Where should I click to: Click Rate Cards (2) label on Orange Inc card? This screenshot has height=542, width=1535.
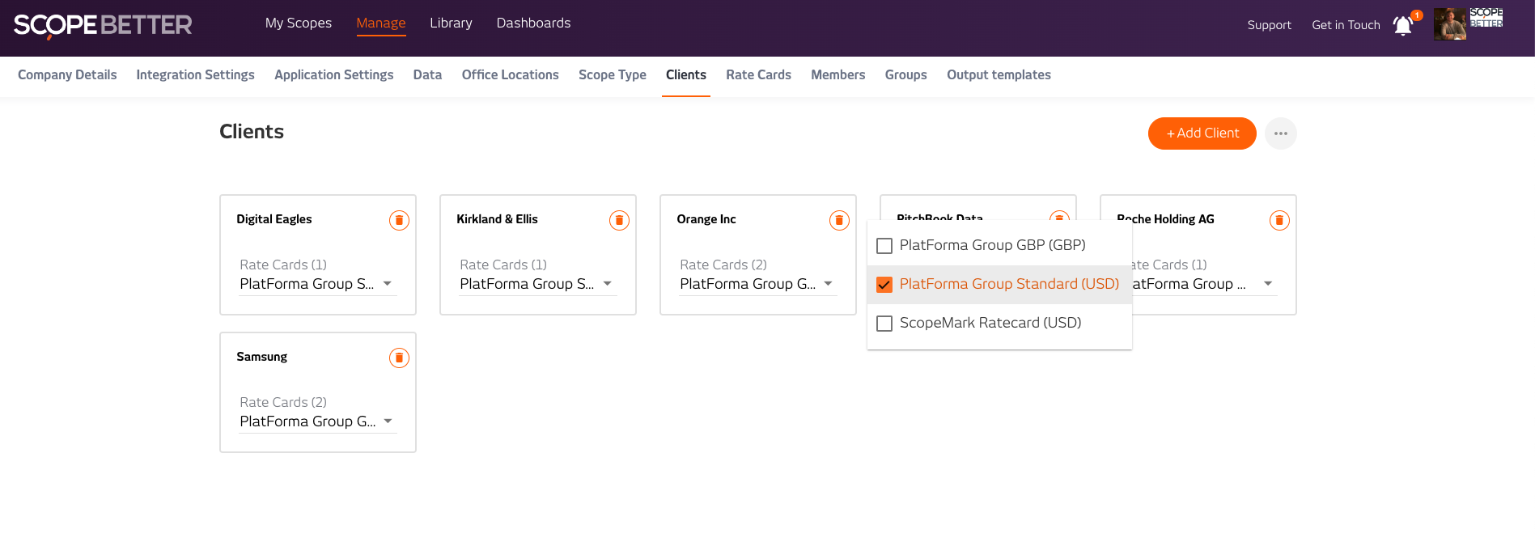pyautogui.click(x=723, y=265)
